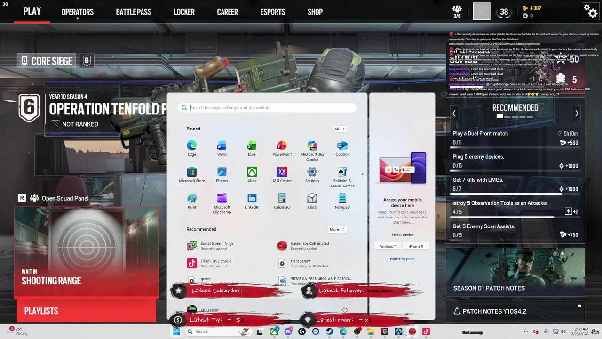The height and width of the screenshot is (339, 602).
Task: Expand All pinned apps list
Action: (339, 129)
